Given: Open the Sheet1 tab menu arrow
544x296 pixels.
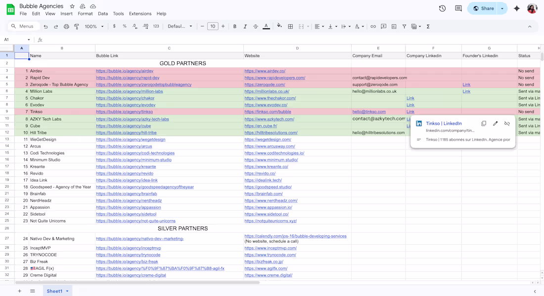Looking at the screenshot, I should coord(67,291).
